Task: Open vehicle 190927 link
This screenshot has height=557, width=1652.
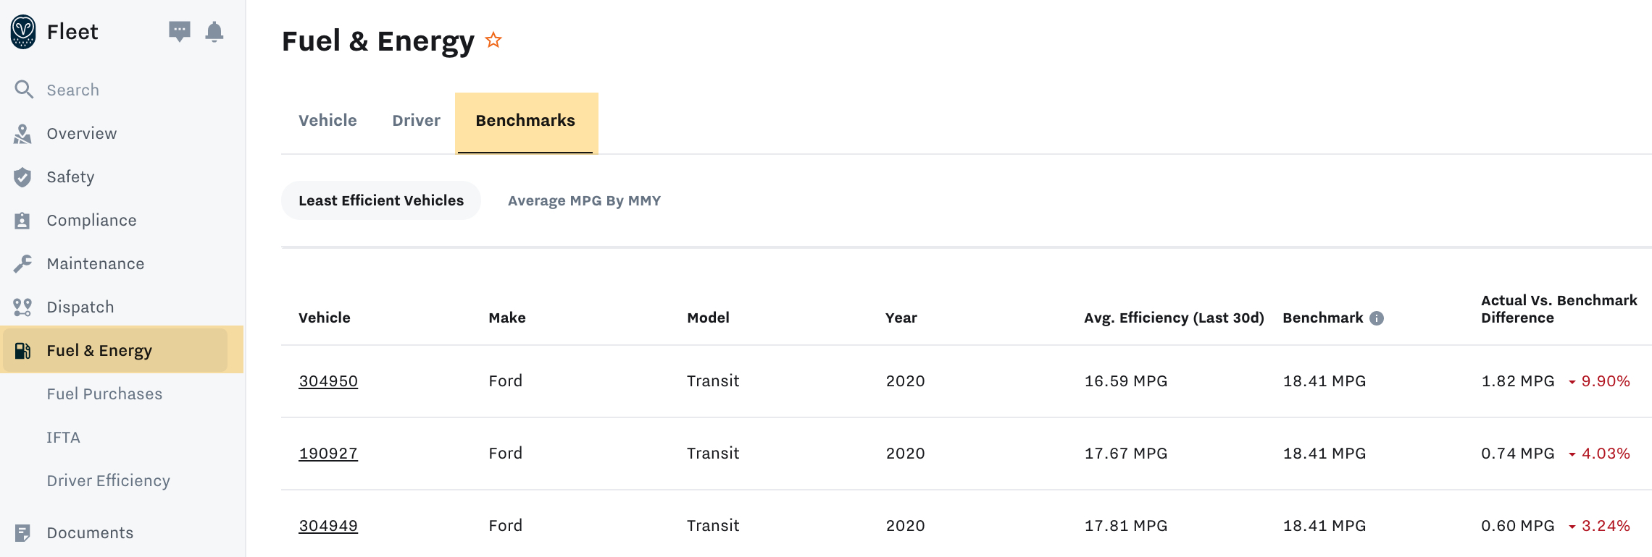Action: coord(328,454)
